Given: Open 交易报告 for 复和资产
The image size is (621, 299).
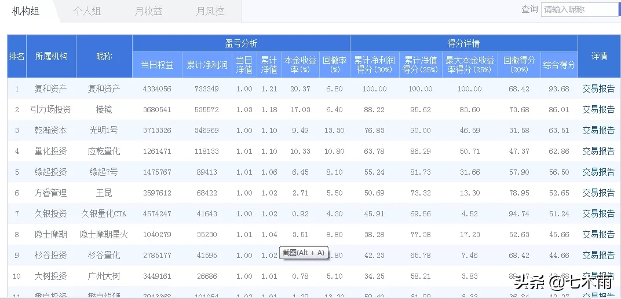Looking at the screenshot, I should point(598,88).
